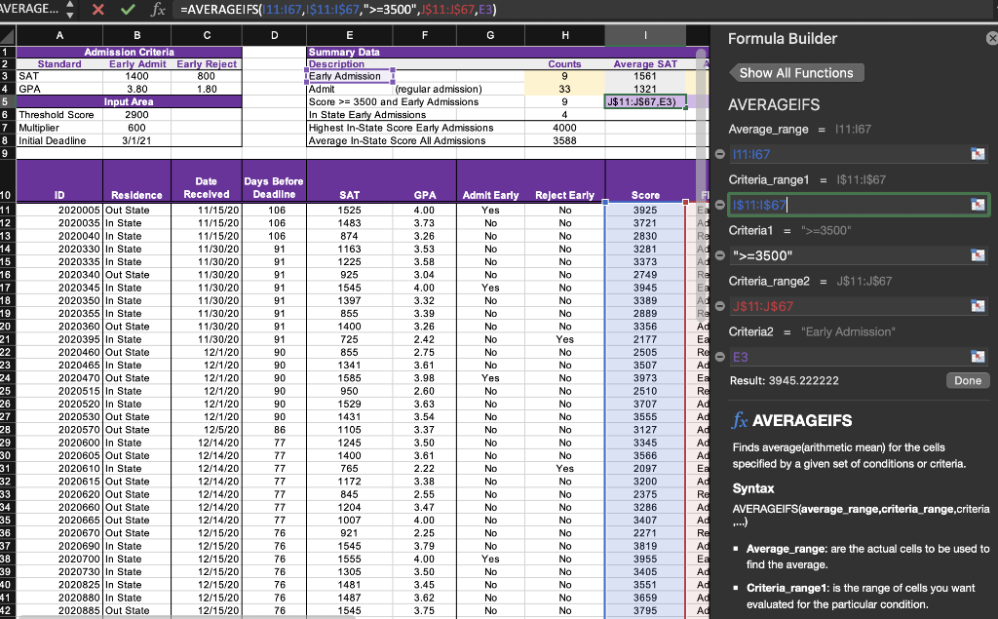Click range selector icon for Criteria_range2 field
This screenshot has width=998, height=619.
click(978, 306)
